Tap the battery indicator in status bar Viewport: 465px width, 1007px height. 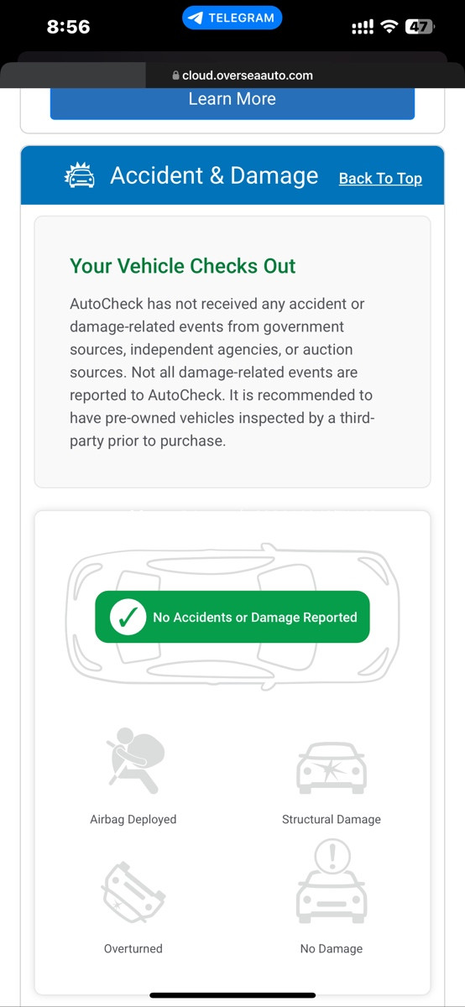pyautogui.click(x=421, y=27)
